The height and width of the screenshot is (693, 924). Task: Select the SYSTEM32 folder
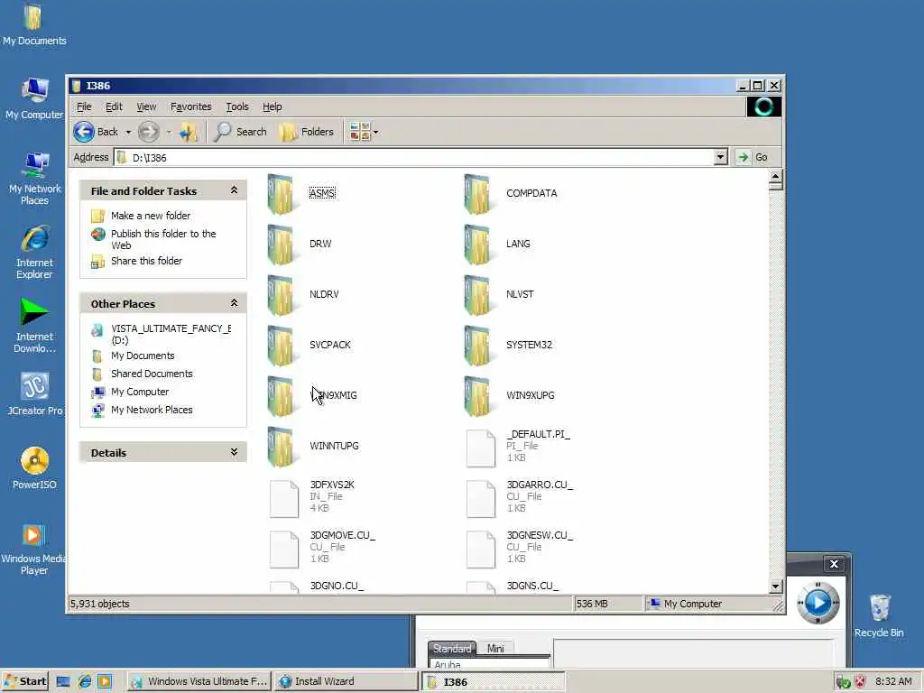pyautogui.click(x=508, y=346)
